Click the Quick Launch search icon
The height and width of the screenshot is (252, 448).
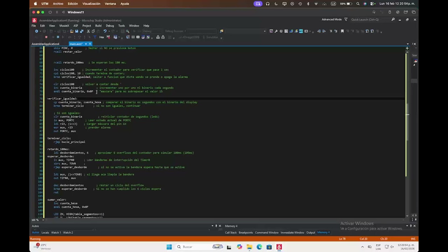tap(393, 20)
